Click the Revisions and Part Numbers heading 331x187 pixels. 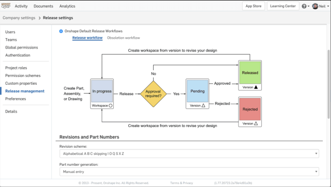89,137
